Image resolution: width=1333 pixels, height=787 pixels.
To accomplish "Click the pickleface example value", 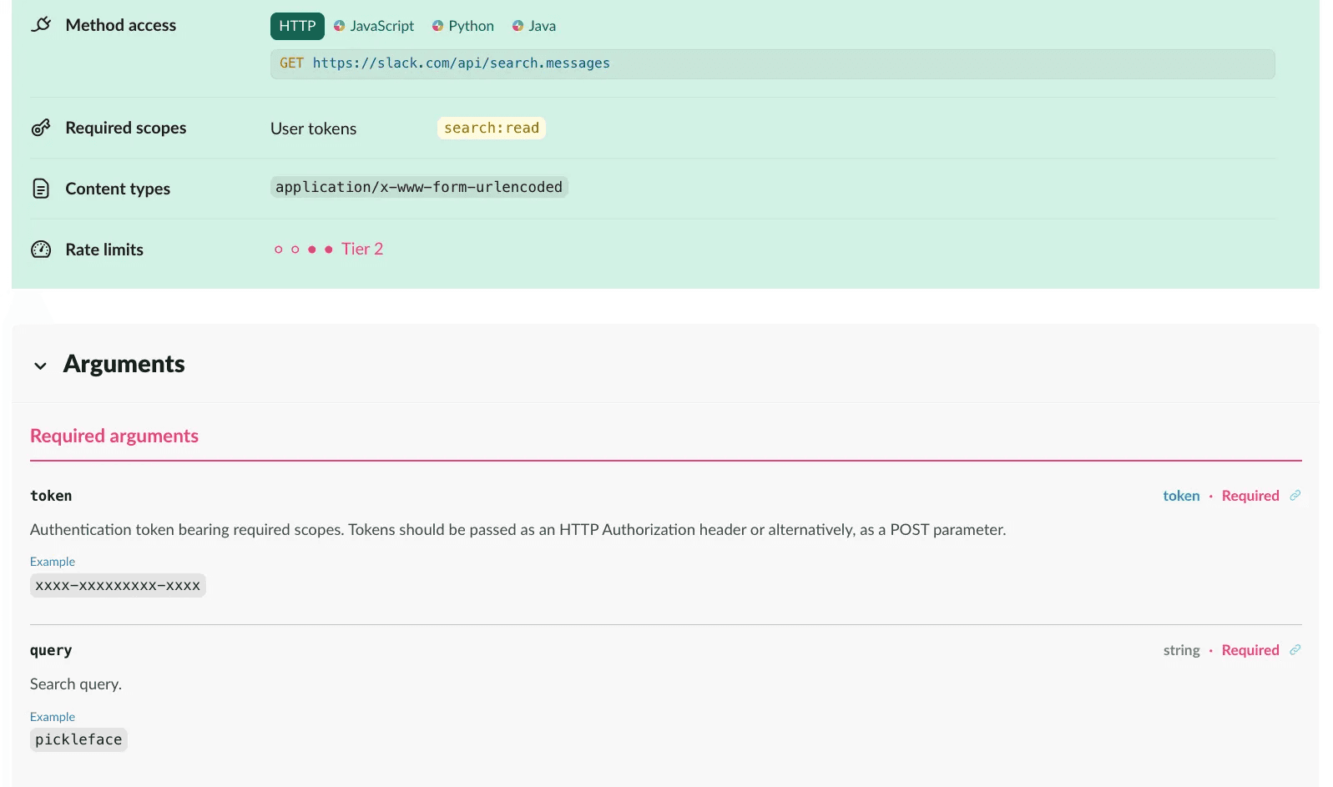I will point(78,739).
